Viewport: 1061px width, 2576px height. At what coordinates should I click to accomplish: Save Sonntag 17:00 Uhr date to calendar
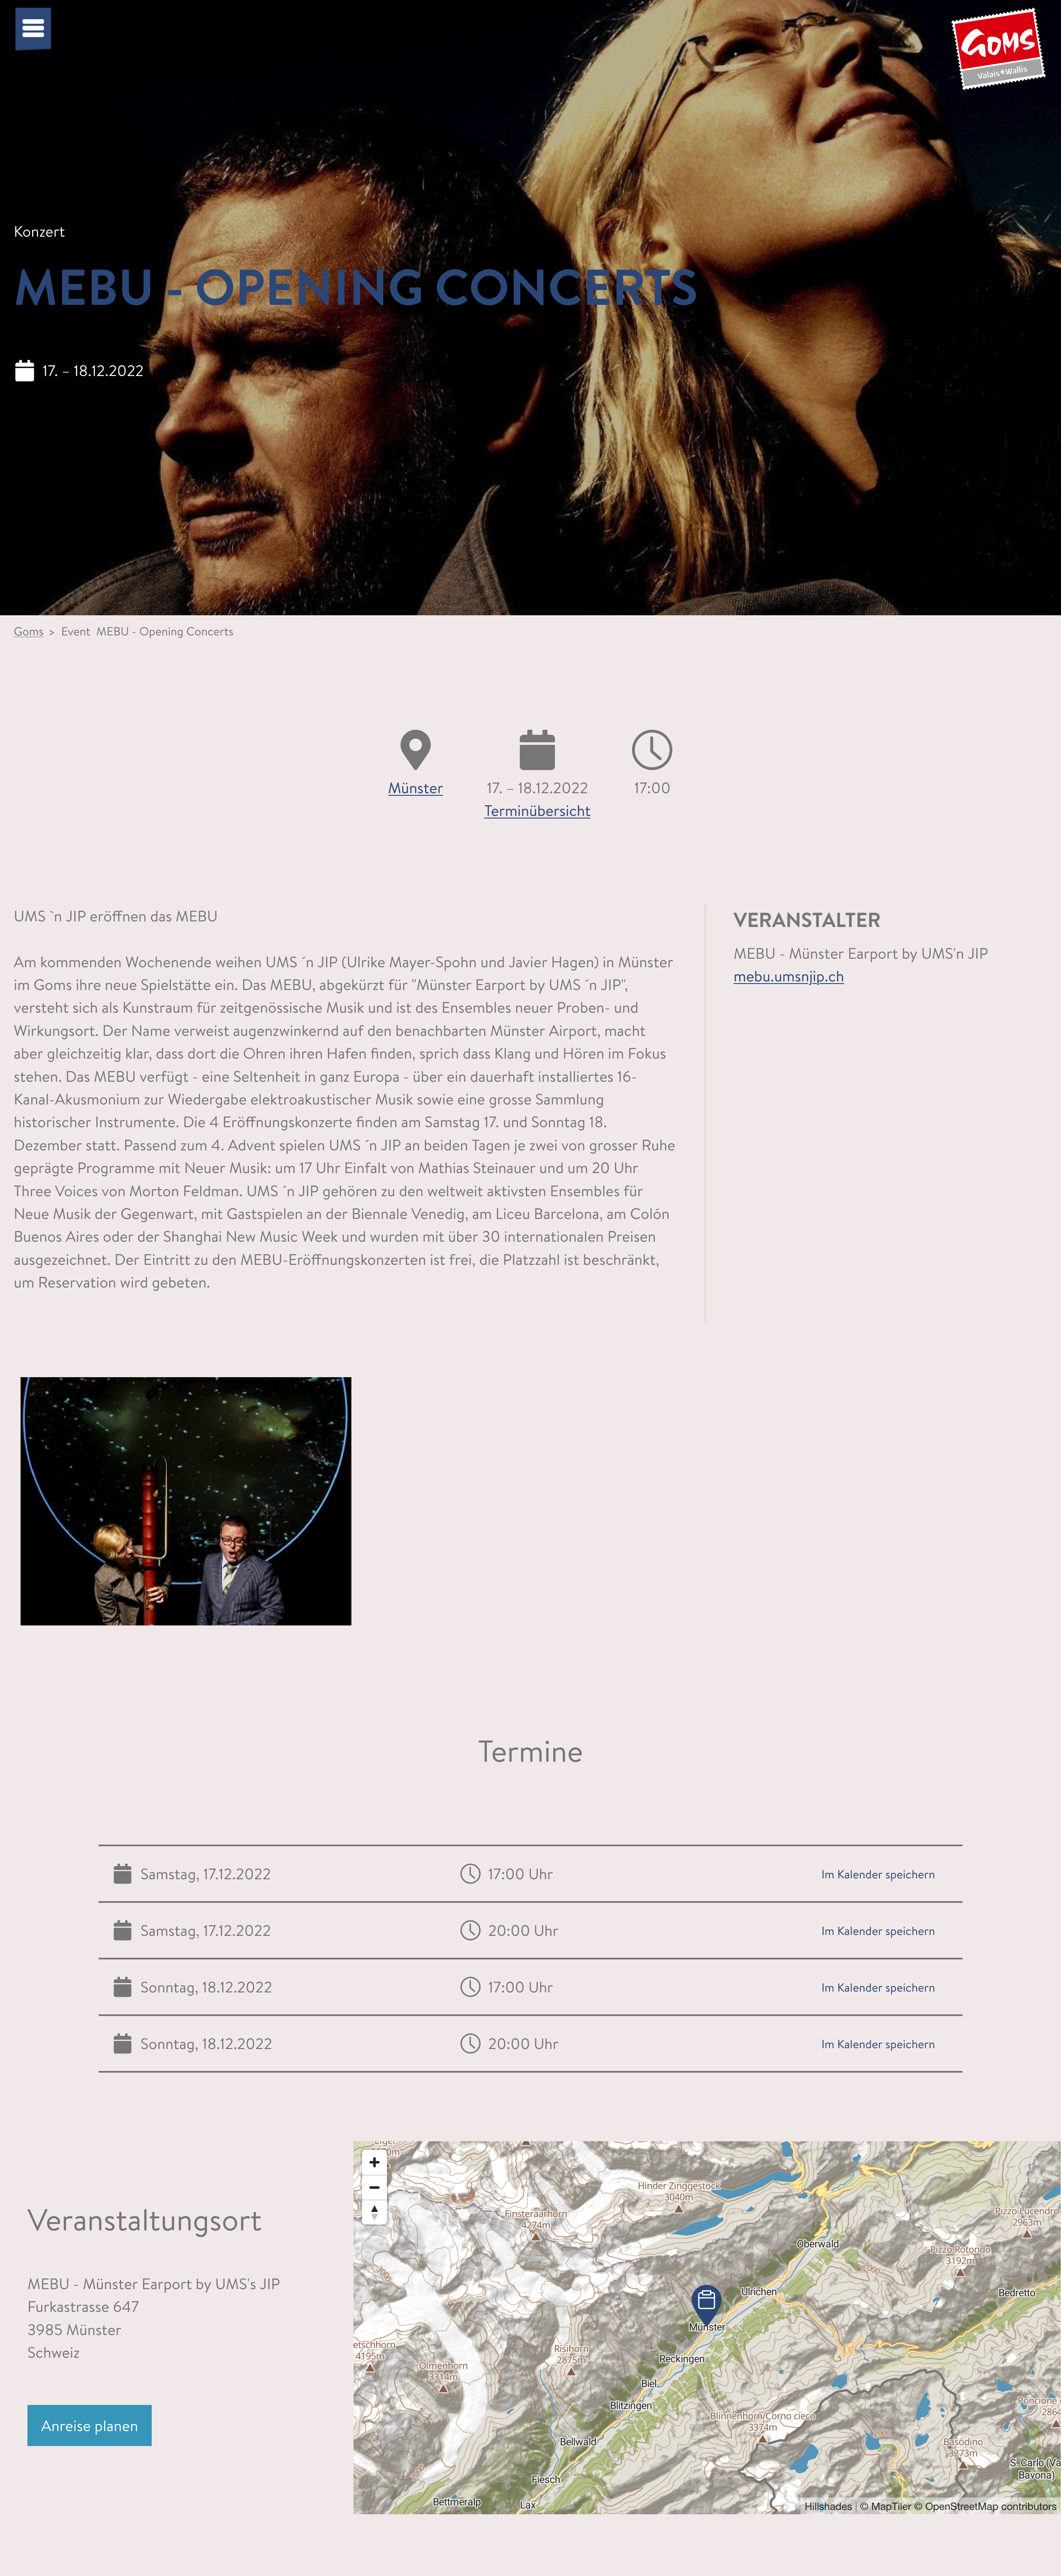pyautogui.click(x=878, y=1988)
